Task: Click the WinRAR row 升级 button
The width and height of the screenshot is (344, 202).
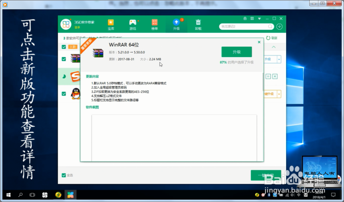Action: (270, 59)
